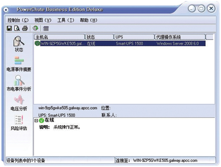The image size is (221, 167).
Task: Open Print Preview from the toolbar
Action: [x=17, y=28]
